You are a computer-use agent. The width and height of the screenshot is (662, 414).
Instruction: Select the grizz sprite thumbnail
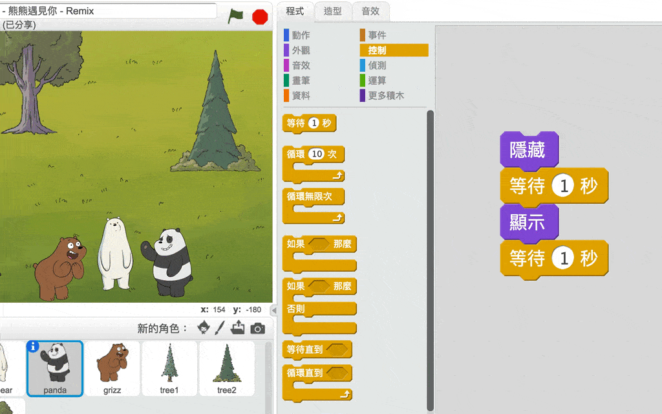click(112, 368)
